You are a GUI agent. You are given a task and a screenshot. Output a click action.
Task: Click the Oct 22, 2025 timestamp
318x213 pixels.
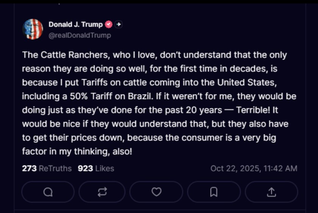(254, 168)
